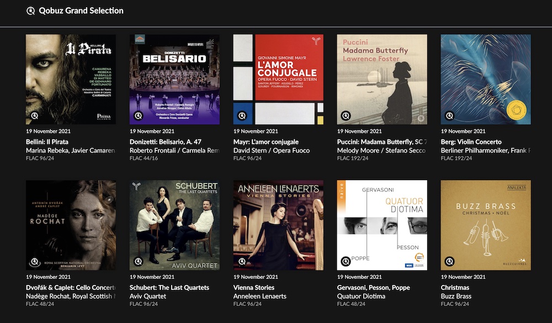Click 'FLAC 48/24' under Dvořák & Caplet
Screen dimensions: 552x323
coord(40,304)
